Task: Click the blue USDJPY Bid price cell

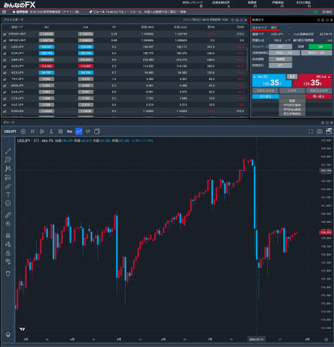Action: point(47,47)
